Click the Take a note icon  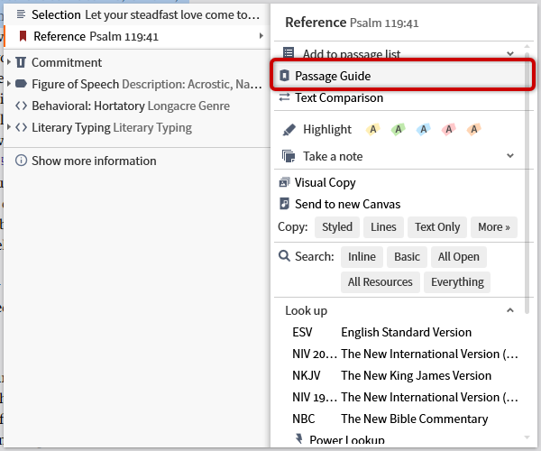(289, 156)
